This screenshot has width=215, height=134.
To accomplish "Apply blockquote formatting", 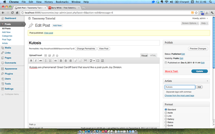I will click(x=56, y=61).
